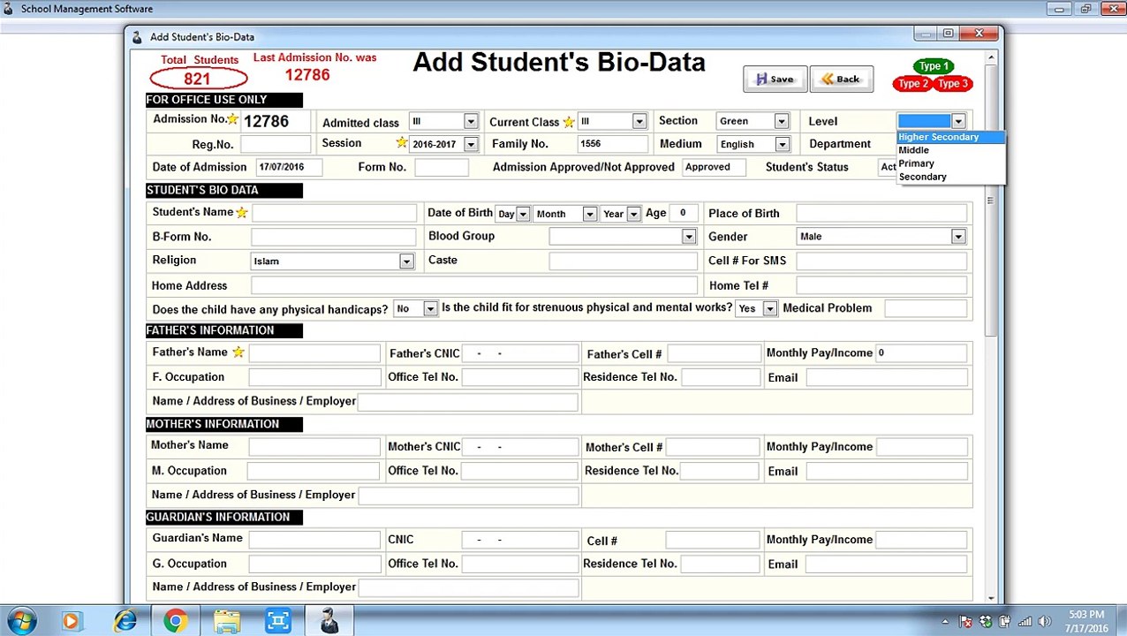
Task: Open the Current Class dropdown
Action: pos(639,122)
